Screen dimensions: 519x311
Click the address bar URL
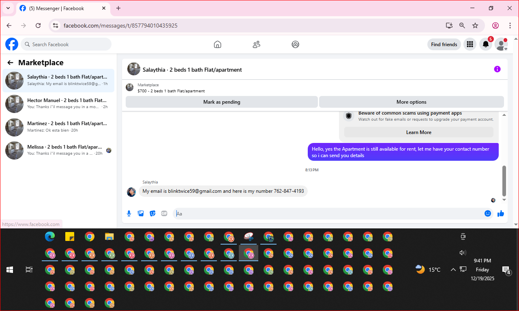coord(120,26)
